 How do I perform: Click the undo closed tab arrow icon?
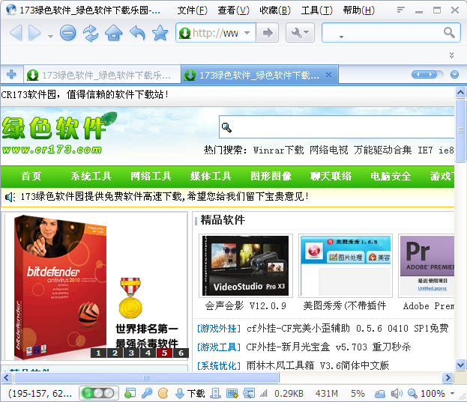(x=137, y=33)
